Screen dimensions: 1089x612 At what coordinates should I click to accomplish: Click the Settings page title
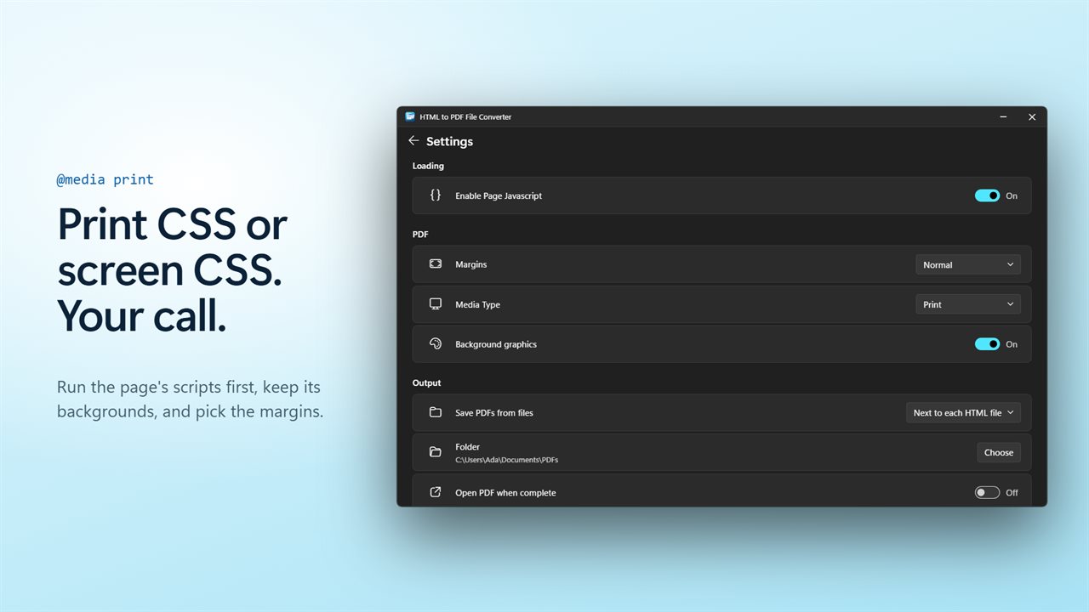point(449,141)
